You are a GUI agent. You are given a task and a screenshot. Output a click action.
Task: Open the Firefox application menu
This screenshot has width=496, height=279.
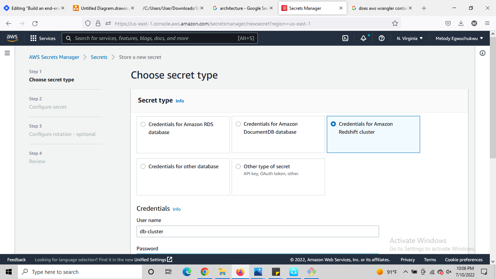[x=487, y=24]
